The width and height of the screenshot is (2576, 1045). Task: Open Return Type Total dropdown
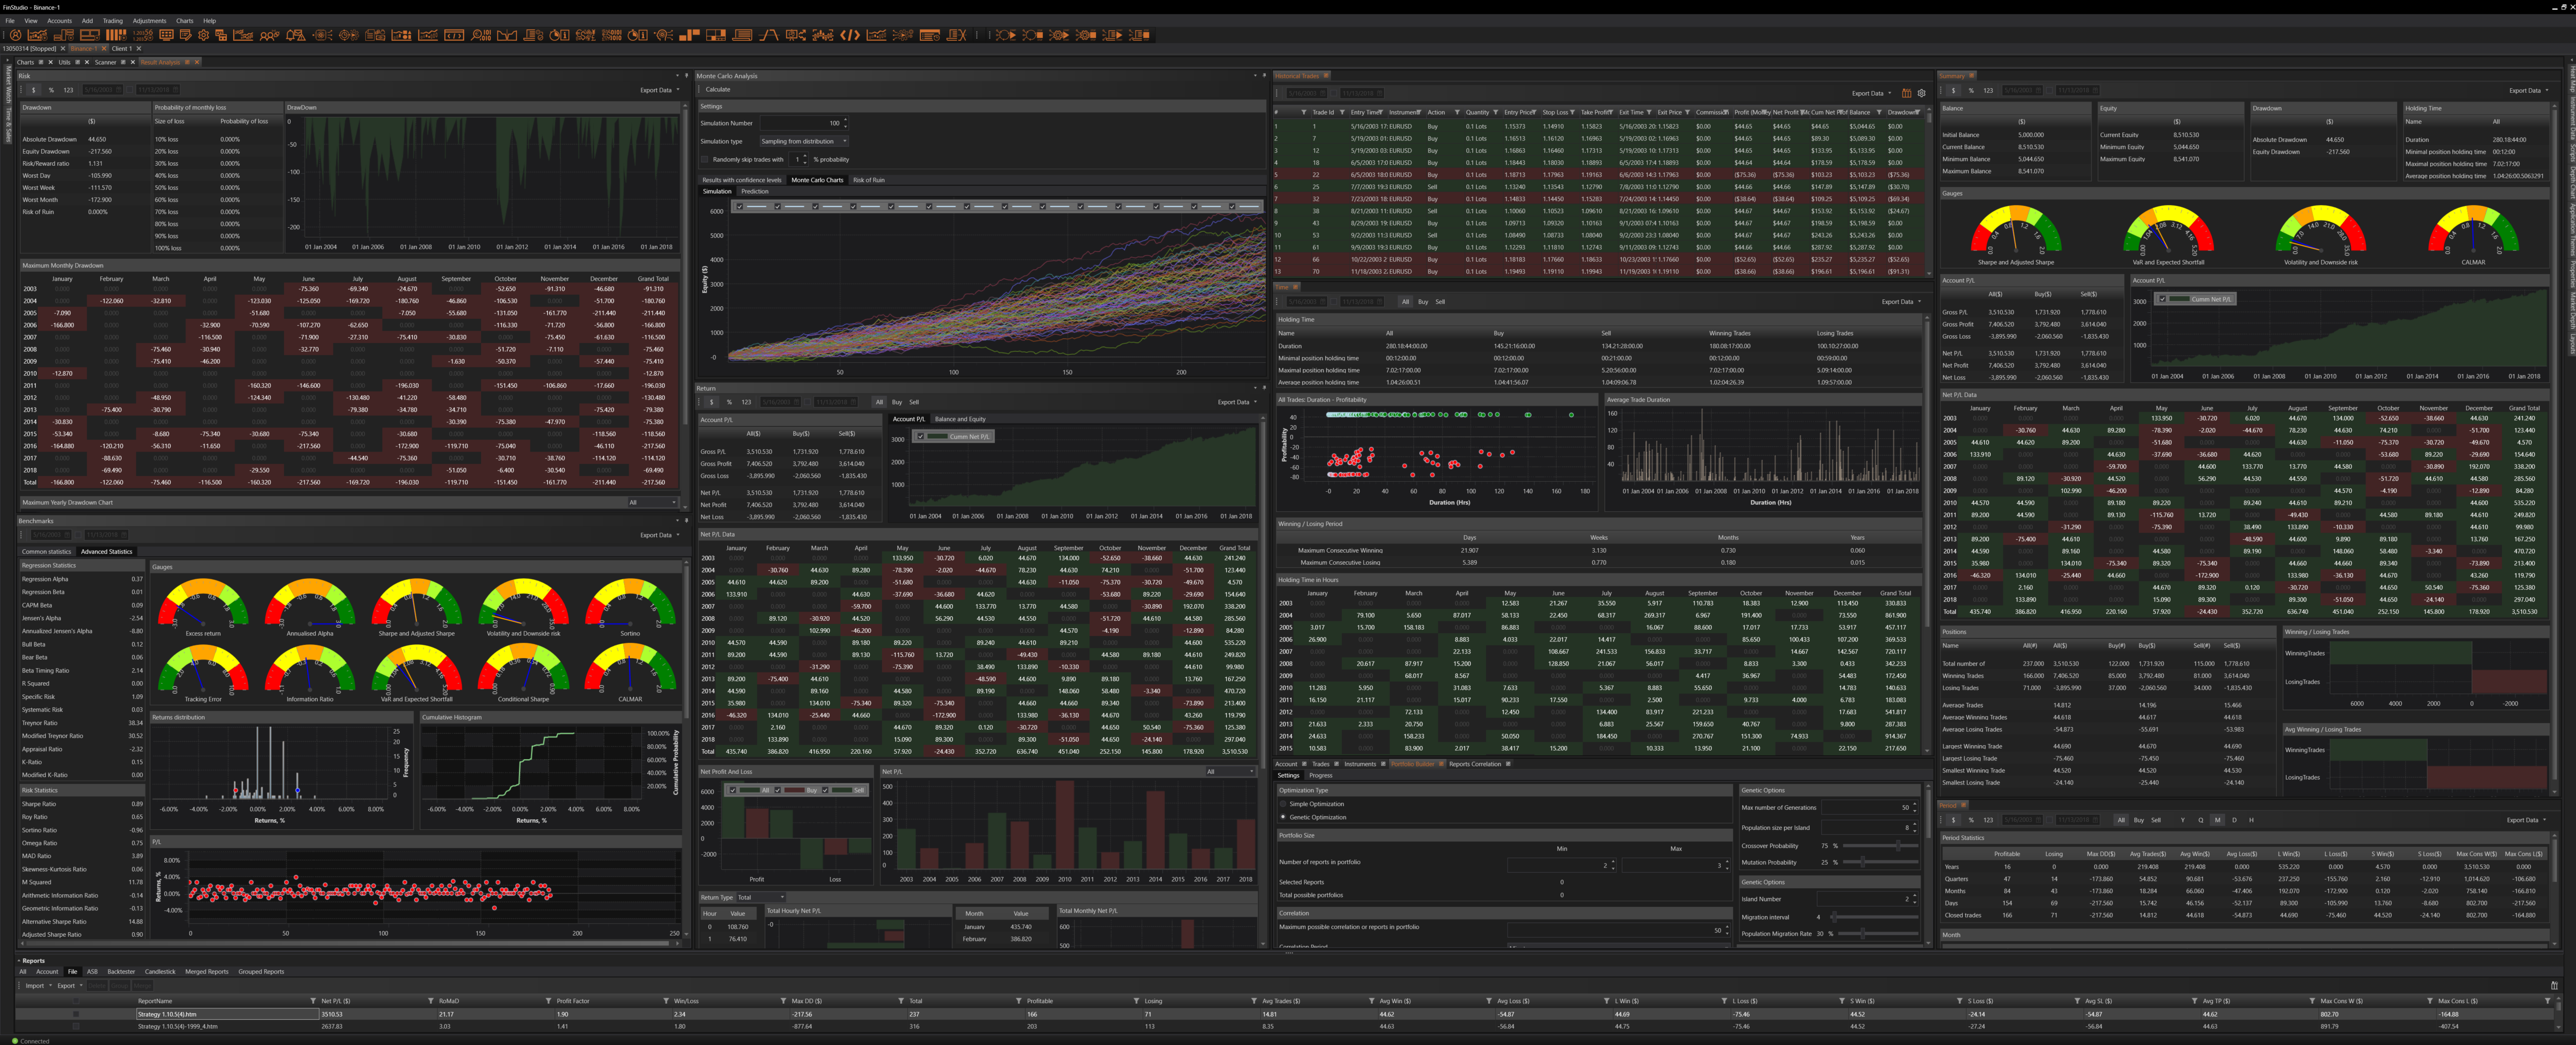(761, 897)
